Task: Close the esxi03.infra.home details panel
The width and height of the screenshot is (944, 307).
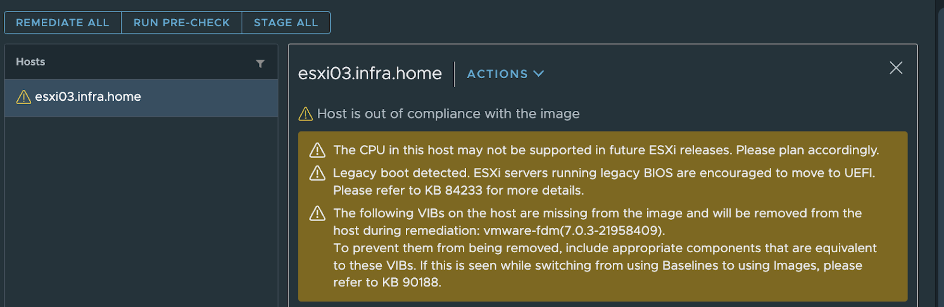Action: (896, 68)
